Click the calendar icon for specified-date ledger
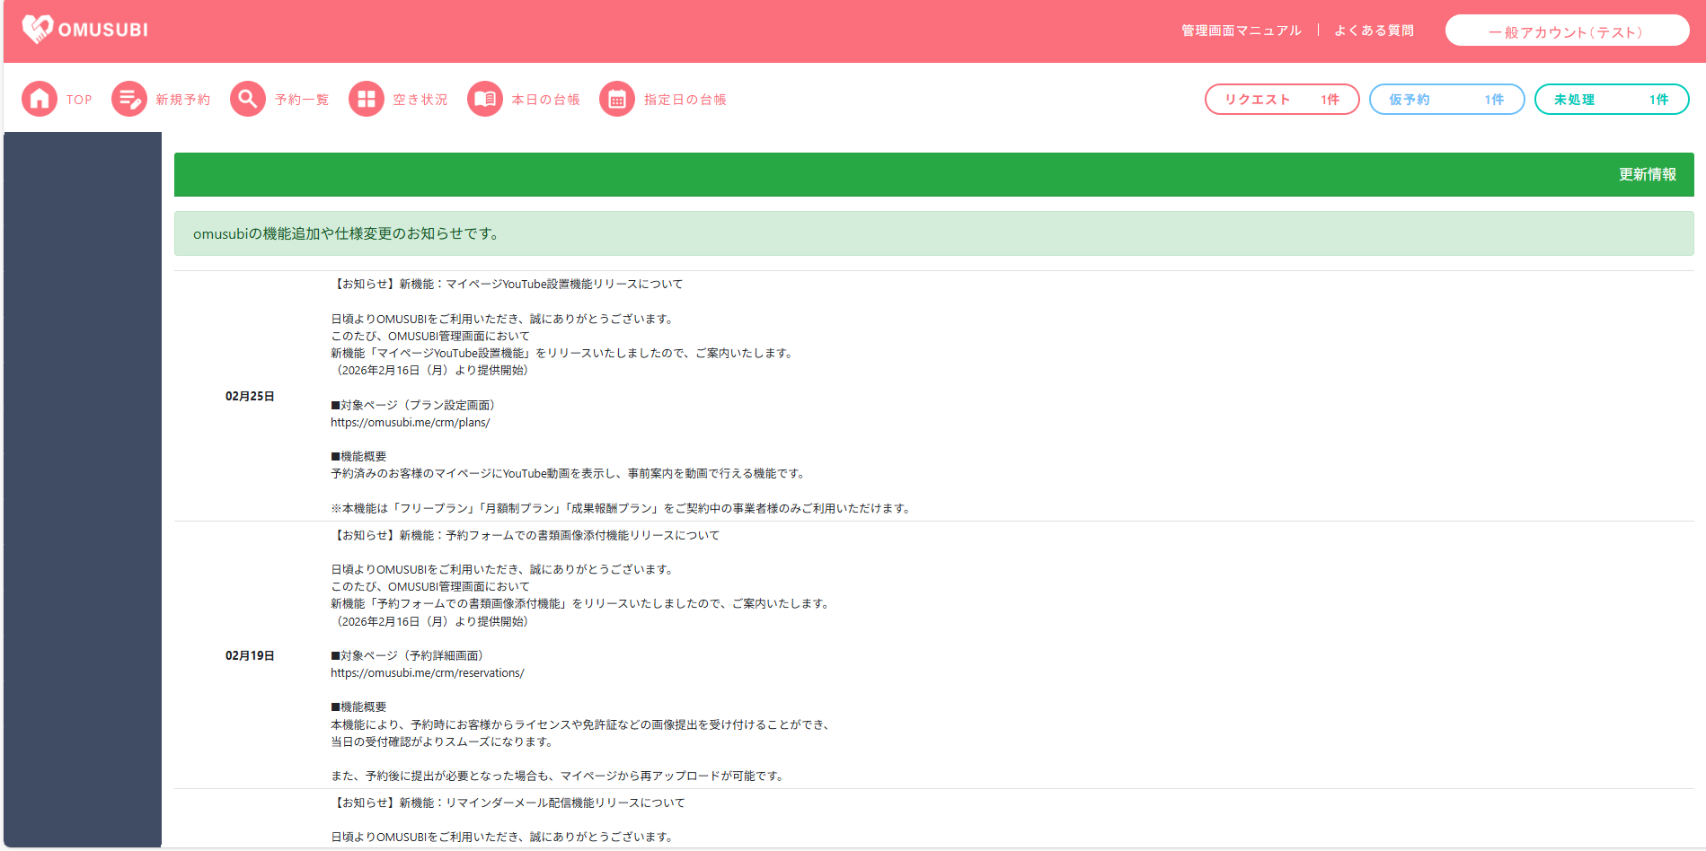Image resolution: width=1706 pixels, height=851 pixels. pos(617,100)
